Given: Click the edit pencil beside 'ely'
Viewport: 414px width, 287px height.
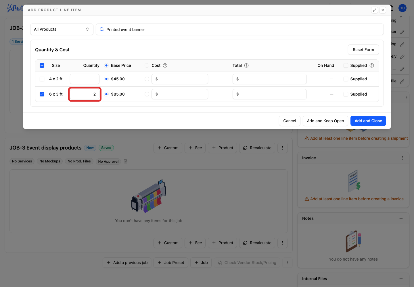Looking at the screenshot, I should pyautogui.click(x=402, y=57).
